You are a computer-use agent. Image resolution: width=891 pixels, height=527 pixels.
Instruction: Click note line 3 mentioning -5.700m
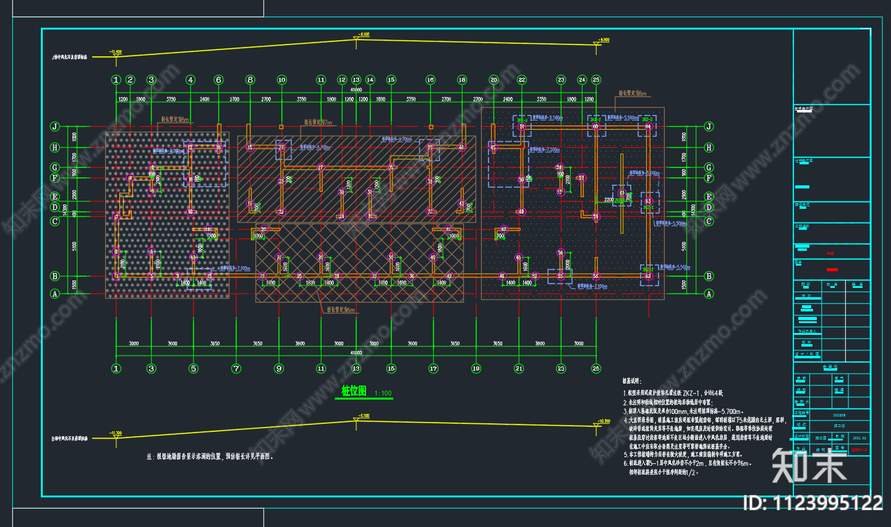coord(683,411)
